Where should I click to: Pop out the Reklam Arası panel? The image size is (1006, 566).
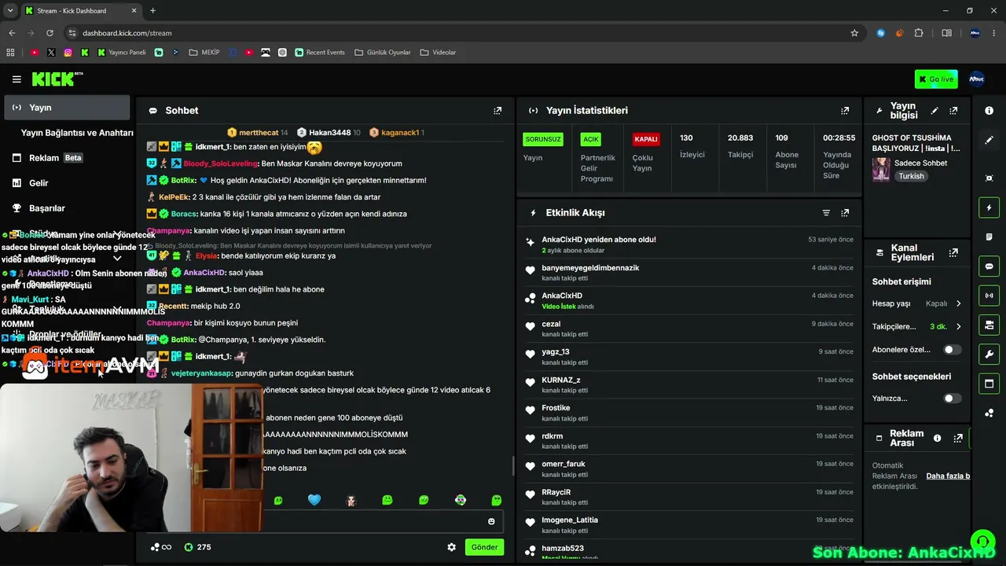click(x=958, y=439)
